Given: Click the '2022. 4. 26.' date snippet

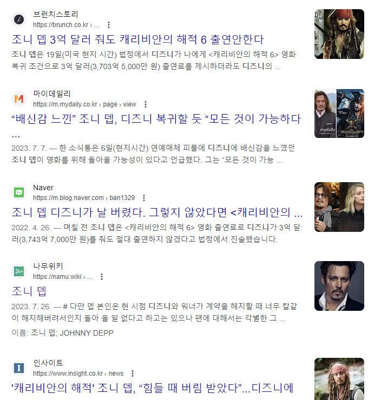Looking at the screenshot, I should (31, 228).
